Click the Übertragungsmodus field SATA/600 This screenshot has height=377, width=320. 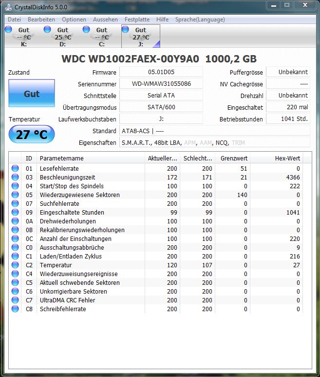[161, 107]
